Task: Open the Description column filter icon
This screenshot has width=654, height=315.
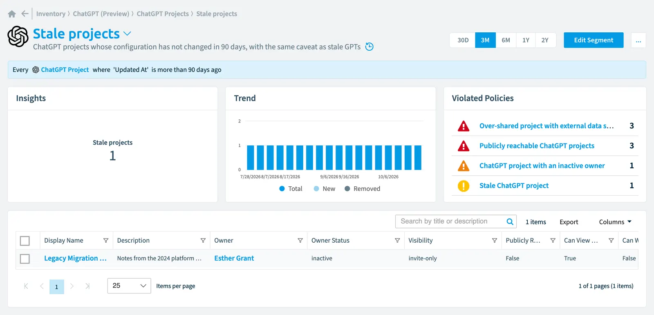Action: (203, 241)
